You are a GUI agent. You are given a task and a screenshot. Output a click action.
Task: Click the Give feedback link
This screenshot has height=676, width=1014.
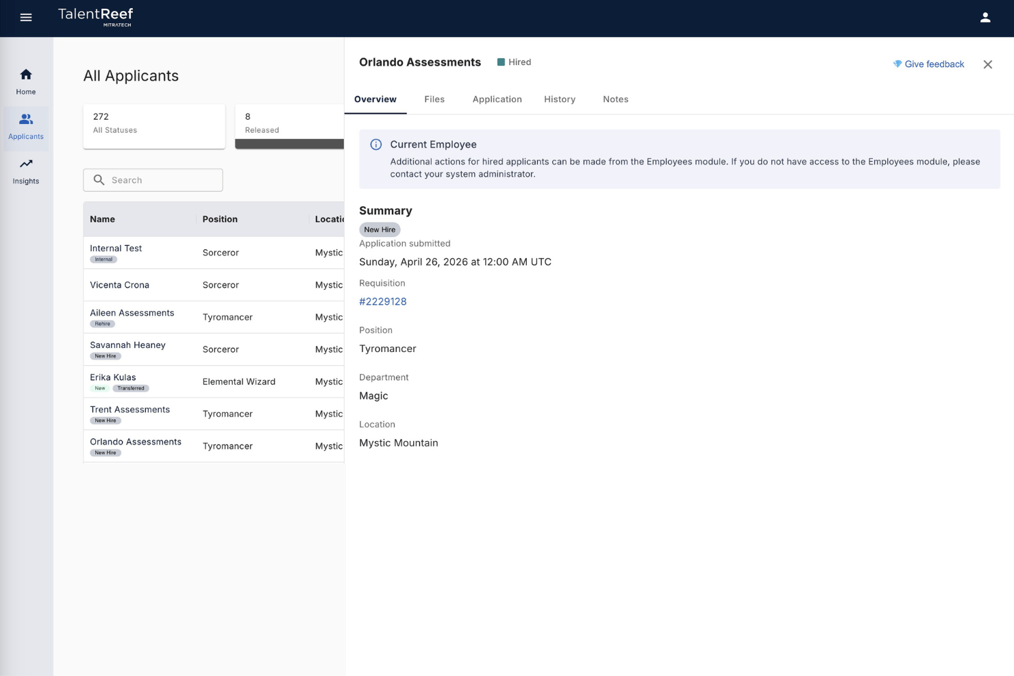tap(935, 64)
